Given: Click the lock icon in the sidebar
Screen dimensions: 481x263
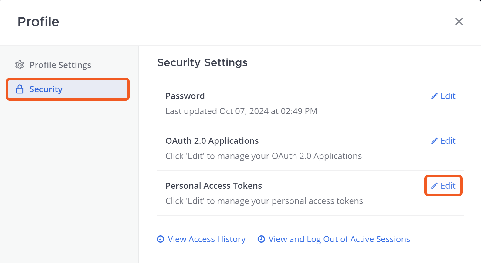Looking at the screenshot, I should click(x=20, y=89).
